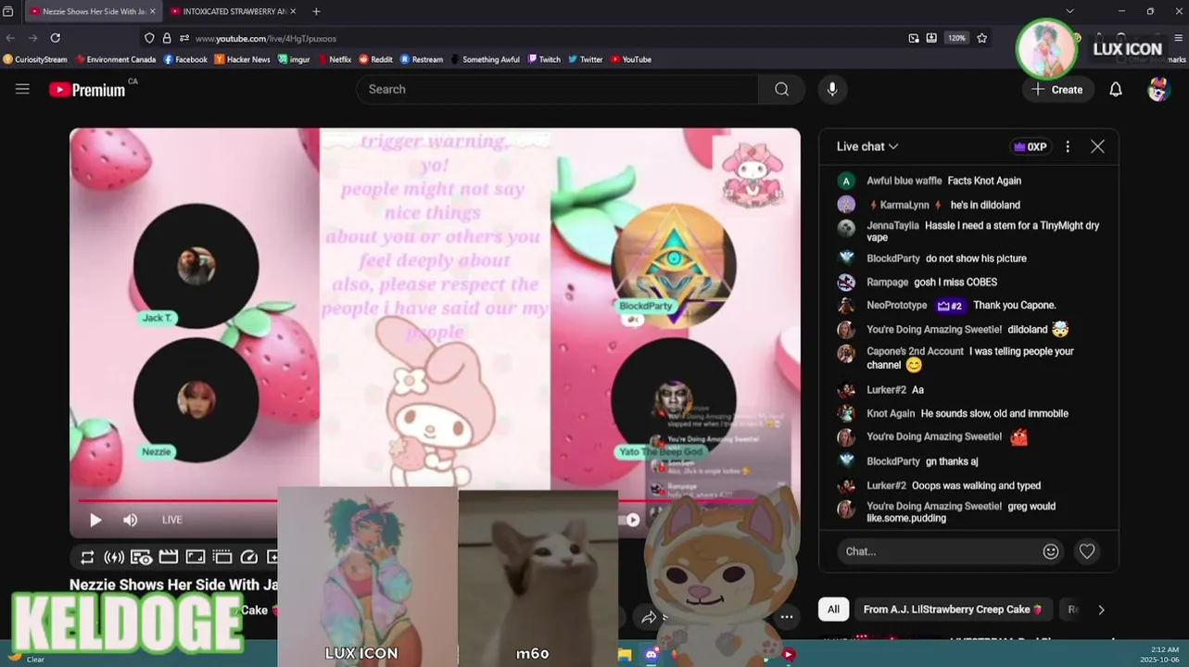Start voice search with the microphone icon
The width and height of the screenshot is (1189, 667).
[x=832, y=89]
